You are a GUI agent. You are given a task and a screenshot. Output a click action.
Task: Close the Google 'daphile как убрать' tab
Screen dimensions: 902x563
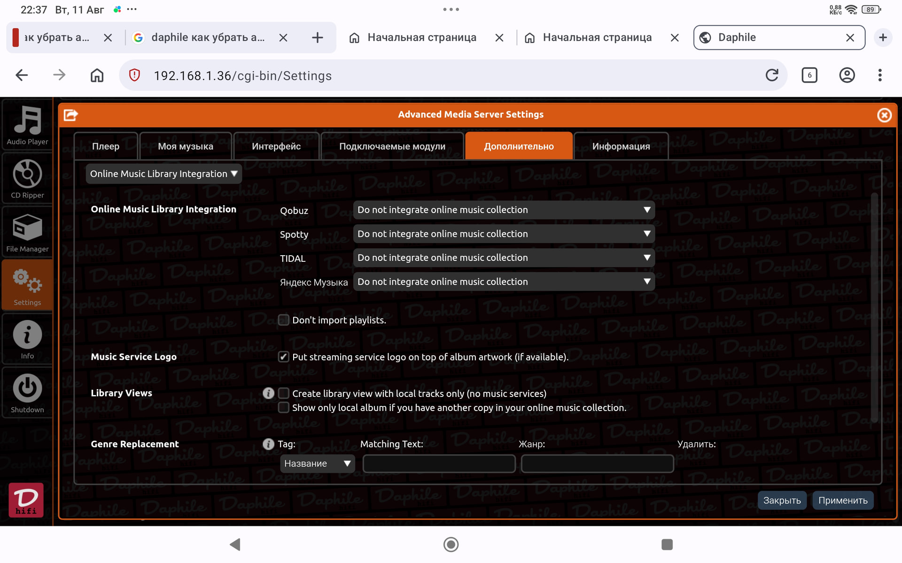coord(283,38)
